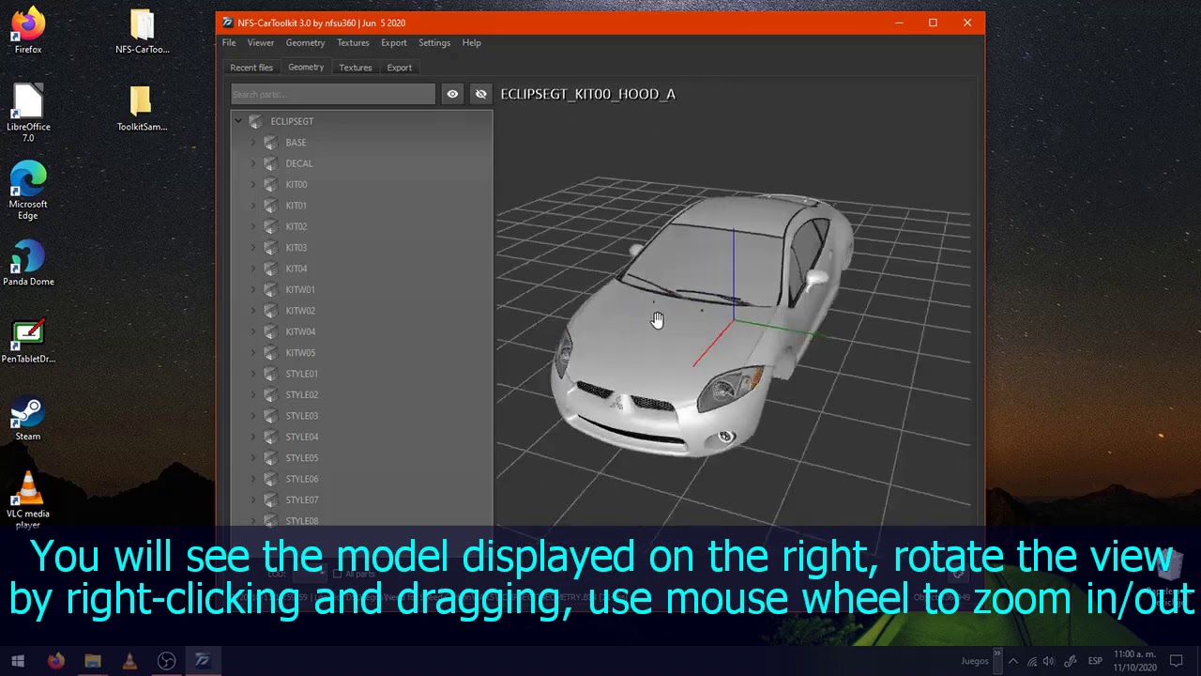Click the KITW02 mesh cube icon

click(270, 311)
